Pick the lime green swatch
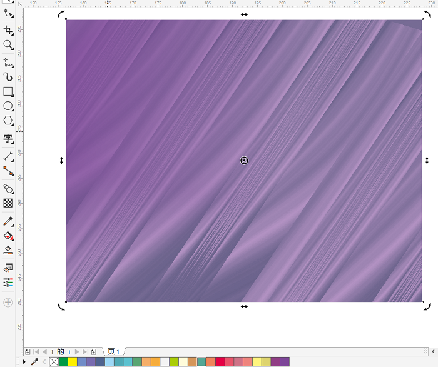The width and height of the screenshot is (438, 367). click(x=174, y=362)
